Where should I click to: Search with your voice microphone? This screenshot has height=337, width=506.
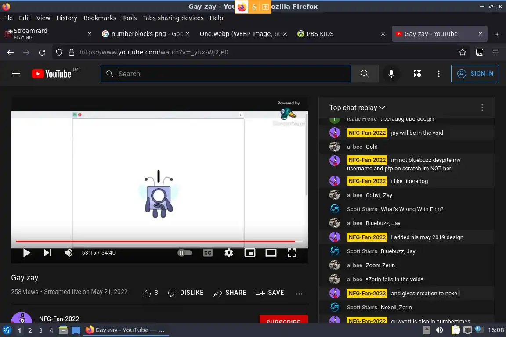tap(391, 74)
